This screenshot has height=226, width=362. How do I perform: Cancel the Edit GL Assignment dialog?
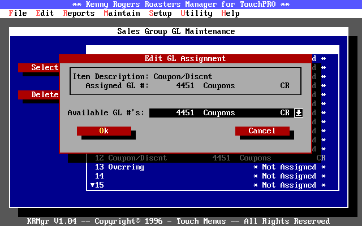(x=262, y=131)
